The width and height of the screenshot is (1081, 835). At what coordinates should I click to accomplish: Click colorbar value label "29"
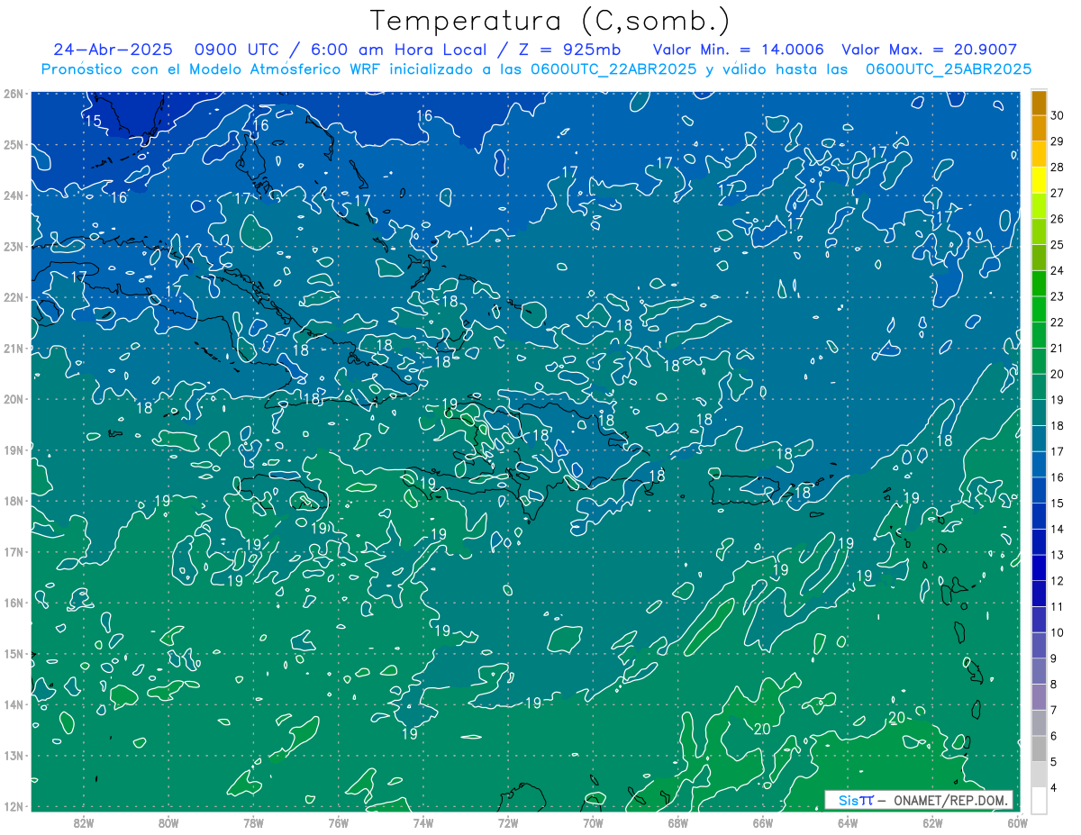coord(1057,141)
